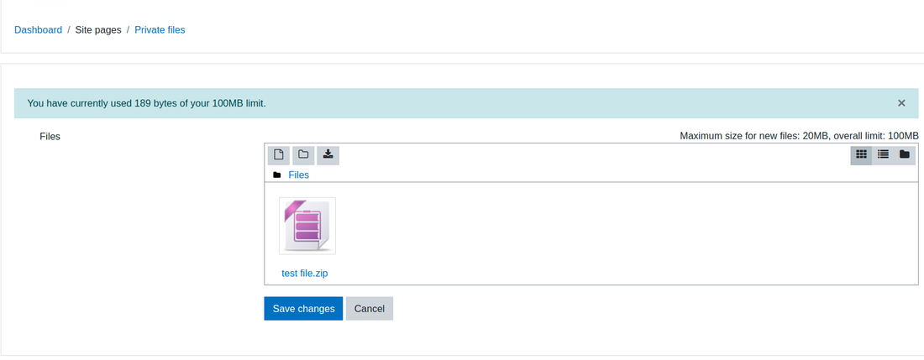Save changes to private files
This screenshot has width=924, height=360.
coord(303,309)
